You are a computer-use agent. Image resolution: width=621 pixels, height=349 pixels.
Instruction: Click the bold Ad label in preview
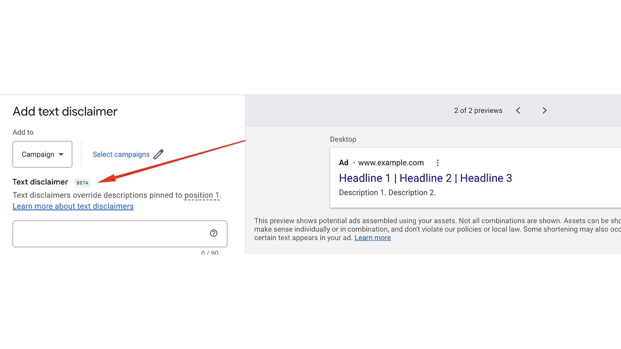343,163
